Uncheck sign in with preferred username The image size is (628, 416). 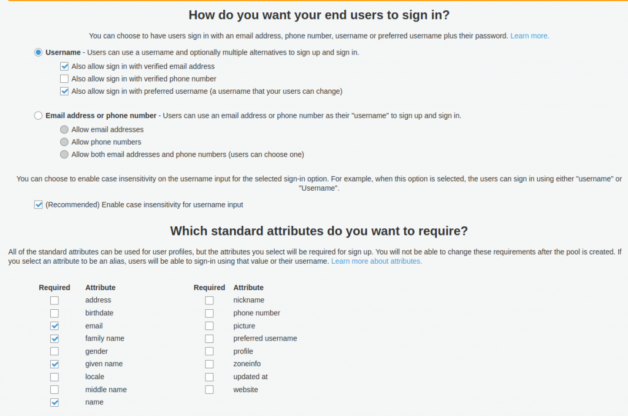(x=64, y=91)
